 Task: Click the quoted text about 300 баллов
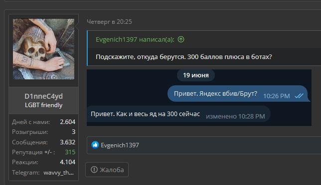point(183,57)
